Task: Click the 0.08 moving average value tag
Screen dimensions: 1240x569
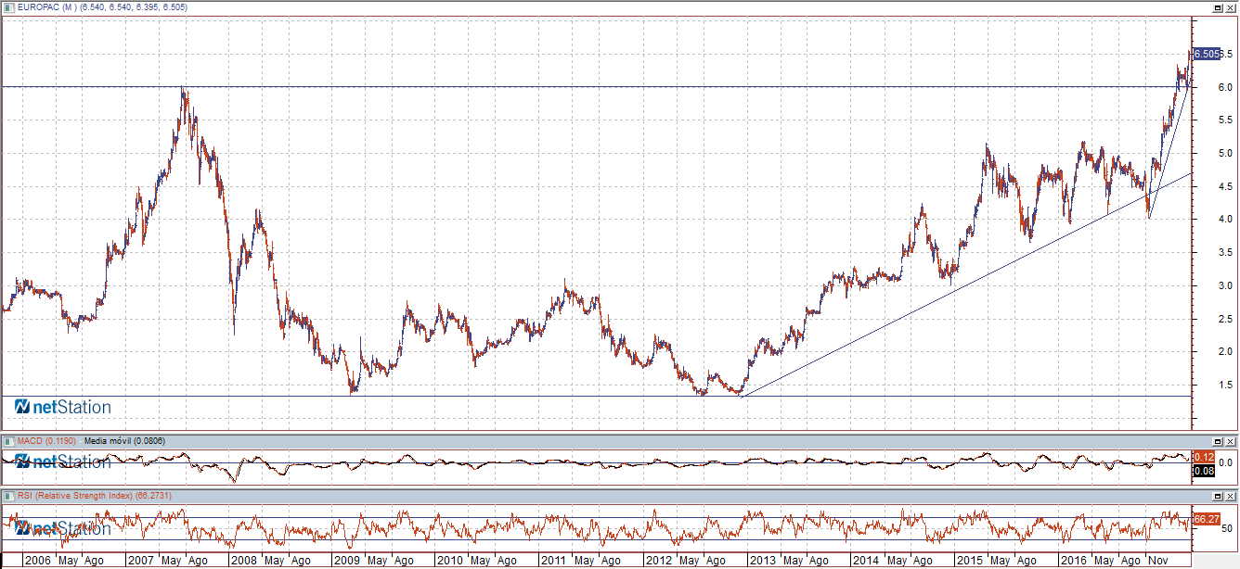Action: [x=1203, y=471]
